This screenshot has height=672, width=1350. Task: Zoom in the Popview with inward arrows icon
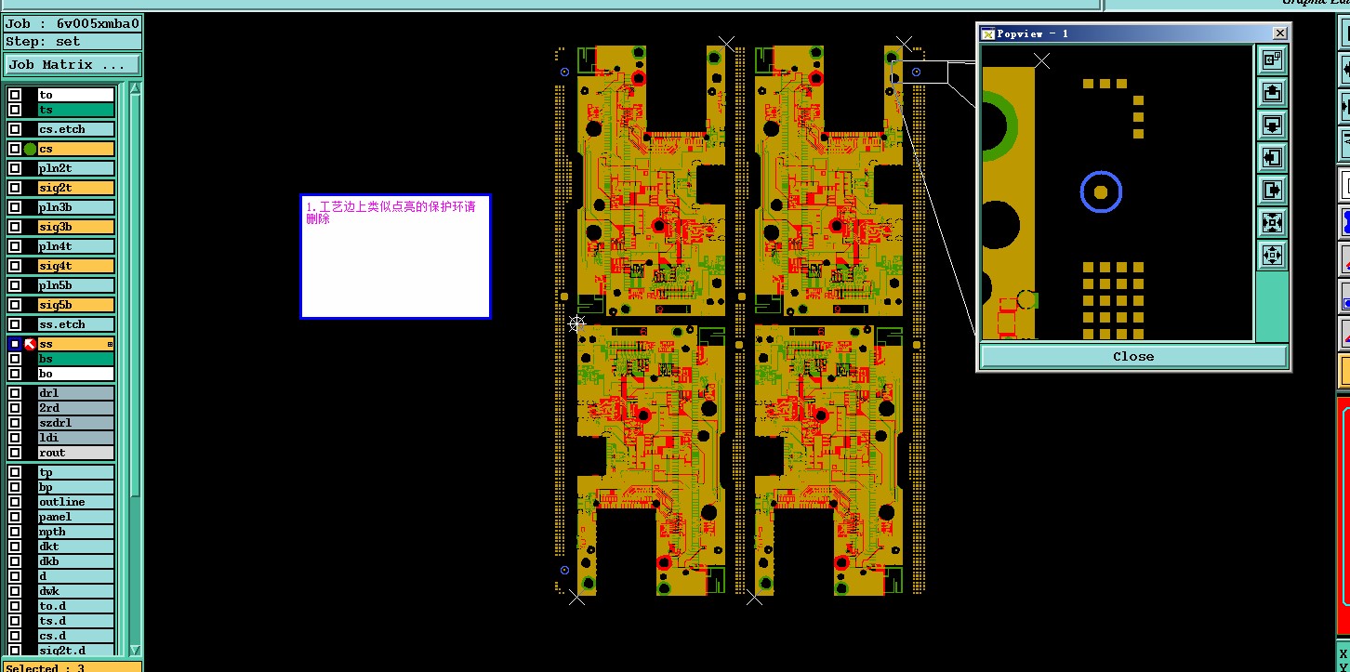(1272, 222)
